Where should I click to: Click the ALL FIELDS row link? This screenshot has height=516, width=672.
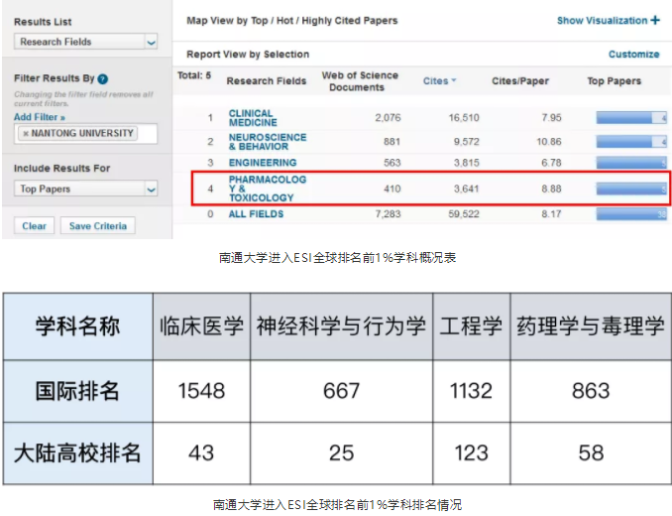pyautogui.click(x=257, y=213)
